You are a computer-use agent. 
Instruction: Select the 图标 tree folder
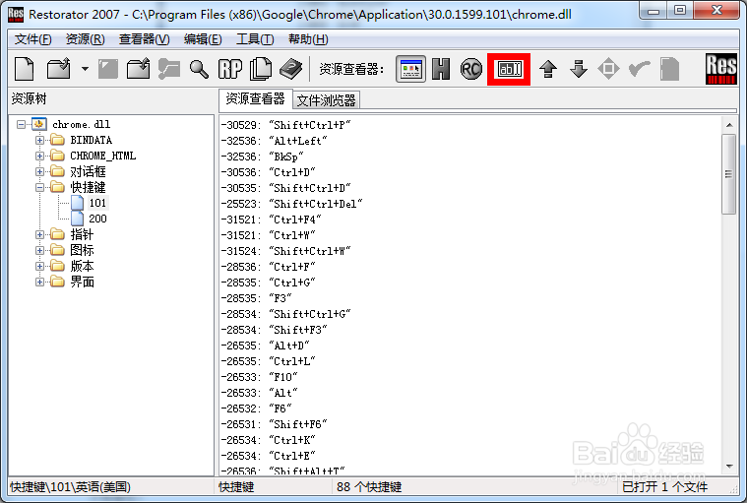coord(82,250)
